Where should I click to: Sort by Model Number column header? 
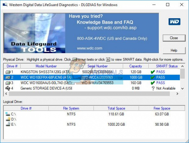(46, 66)
